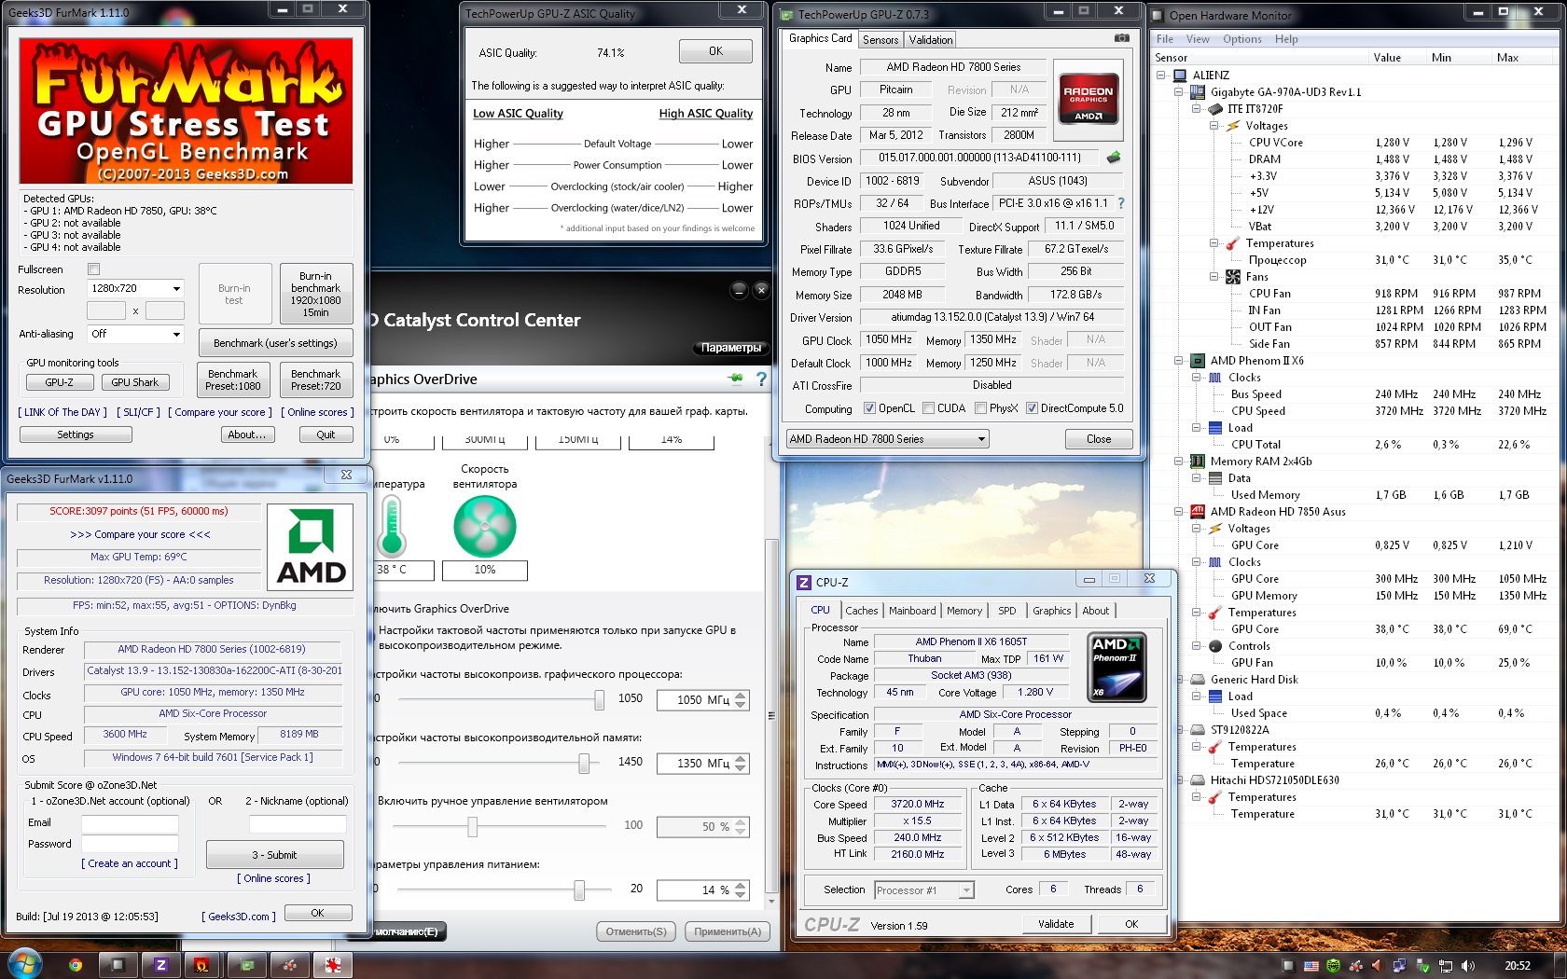Open the AMD Radeon HD 7800 Series dropdown
This screenshot has height=979, width=1567.
pyautogui.click(x=886, y=439)
